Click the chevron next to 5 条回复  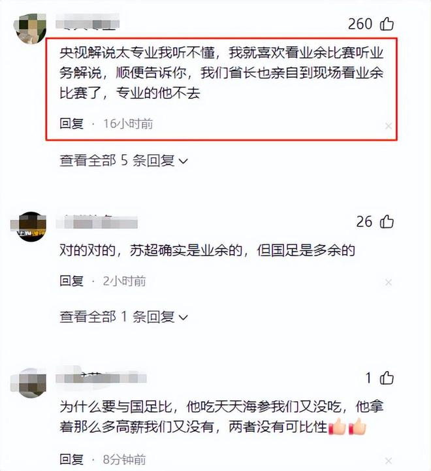[x=184, y=161]
